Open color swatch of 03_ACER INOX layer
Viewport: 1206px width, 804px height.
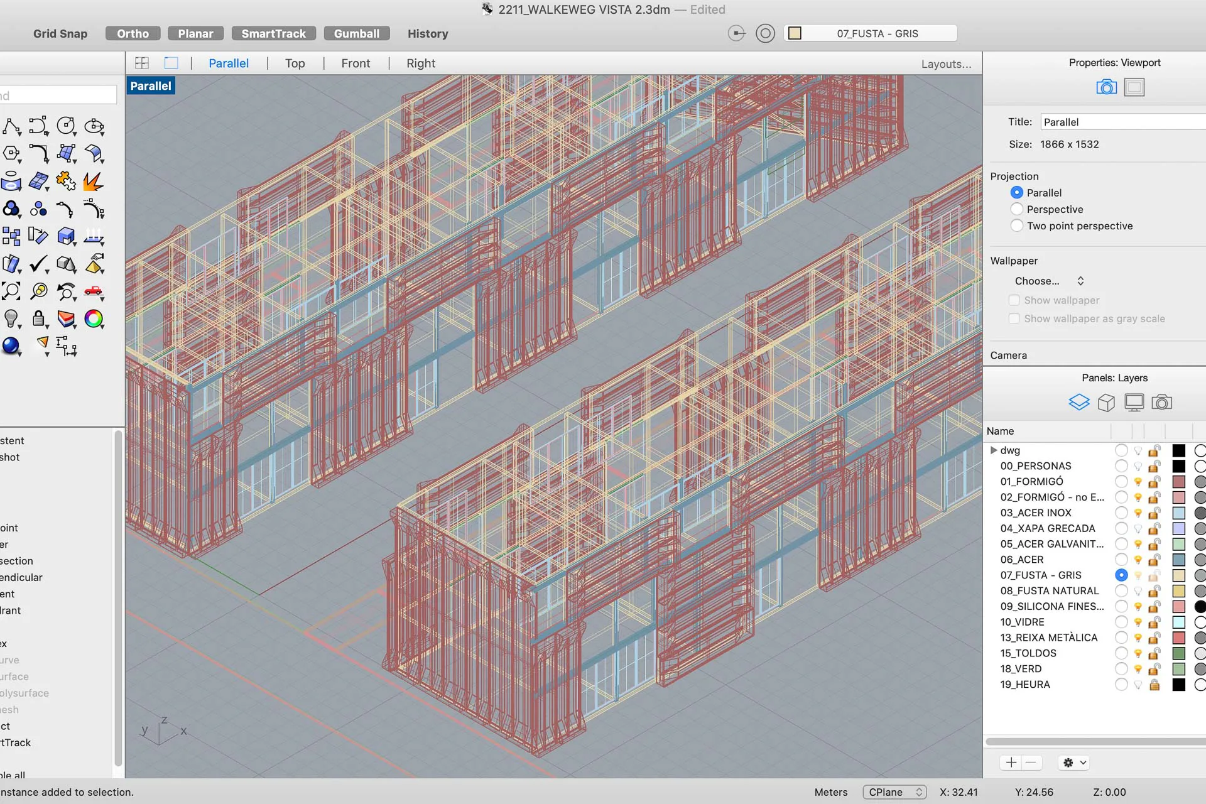pos(1179,513)
